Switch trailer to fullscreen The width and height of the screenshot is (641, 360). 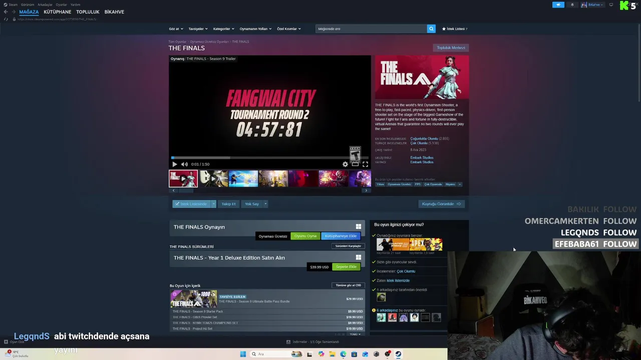pos(365,164)
